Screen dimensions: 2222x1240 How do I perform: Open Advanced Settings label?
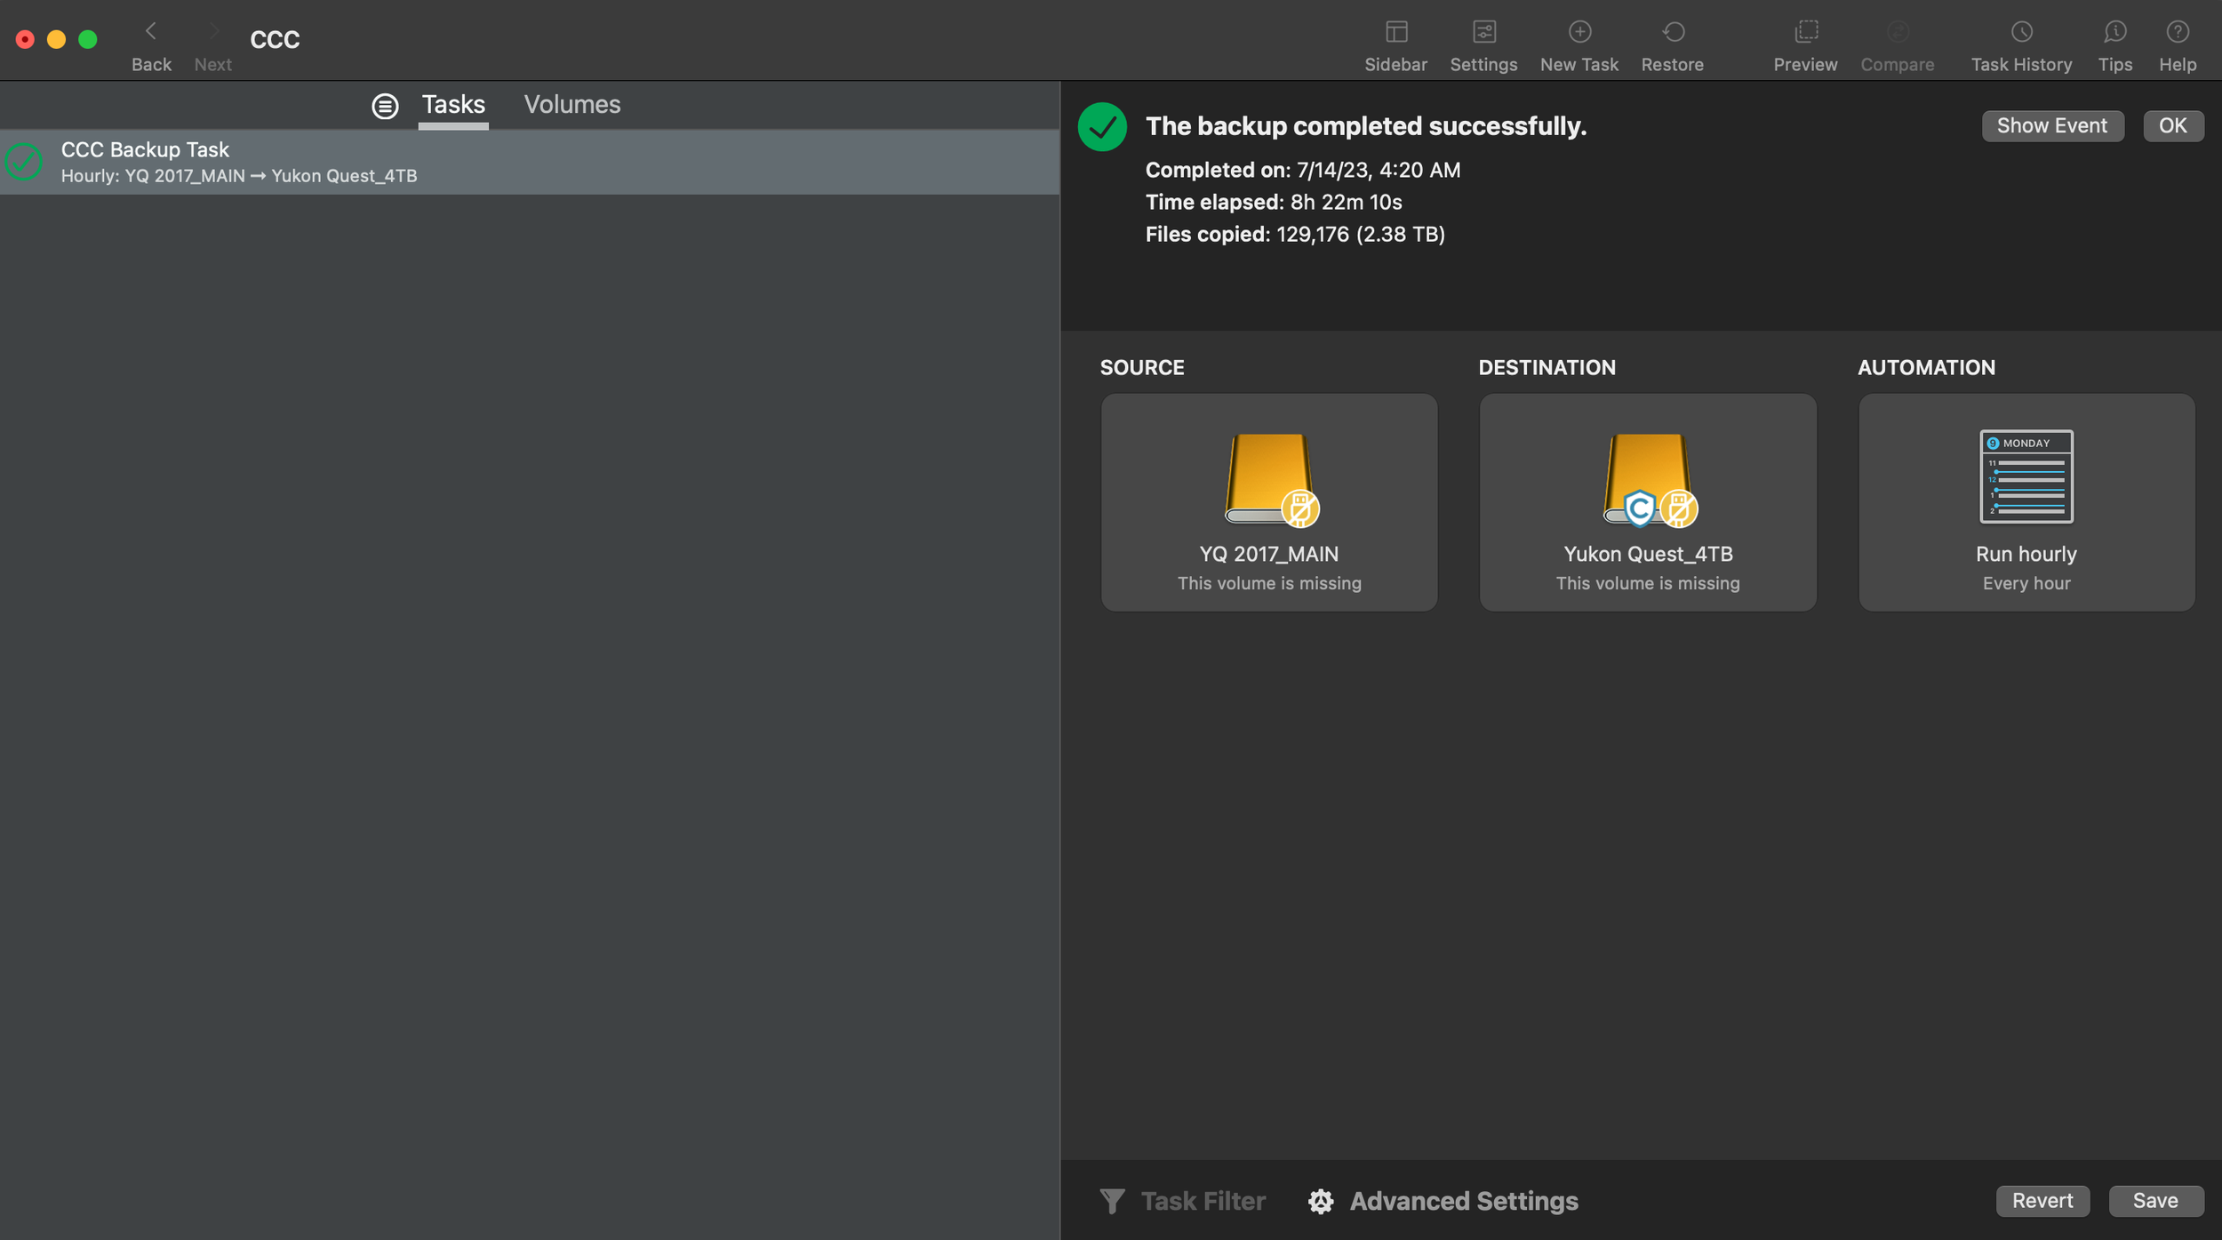coord(1464,1201)
